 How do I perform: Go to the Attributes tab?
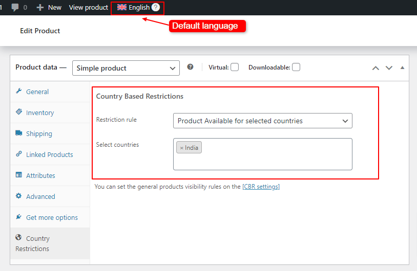40,175
